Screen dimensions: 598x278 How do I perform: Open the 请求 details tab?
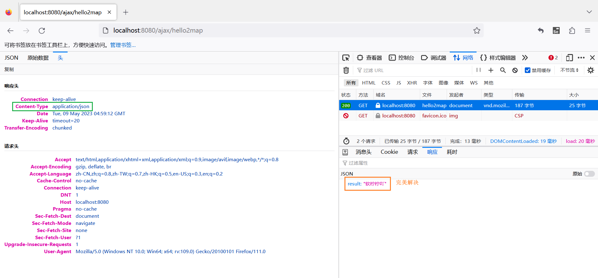point(413,152)
